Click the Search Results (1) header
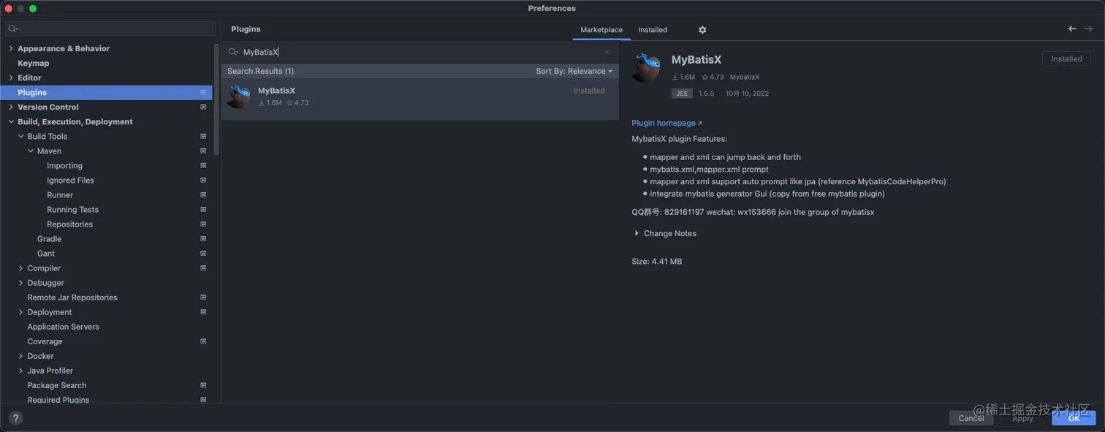 click(x=260, y=71)
